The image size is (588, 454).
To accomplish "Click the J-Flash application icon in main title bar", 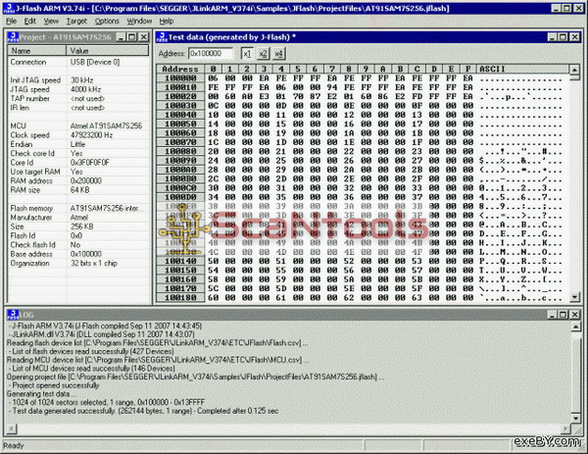I will (8, 8).
